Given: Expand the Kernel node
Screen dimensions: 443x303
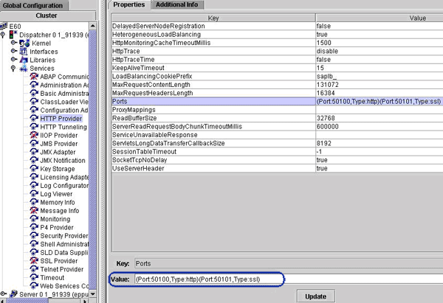Looking at the screenshot, I should [14, 43].
